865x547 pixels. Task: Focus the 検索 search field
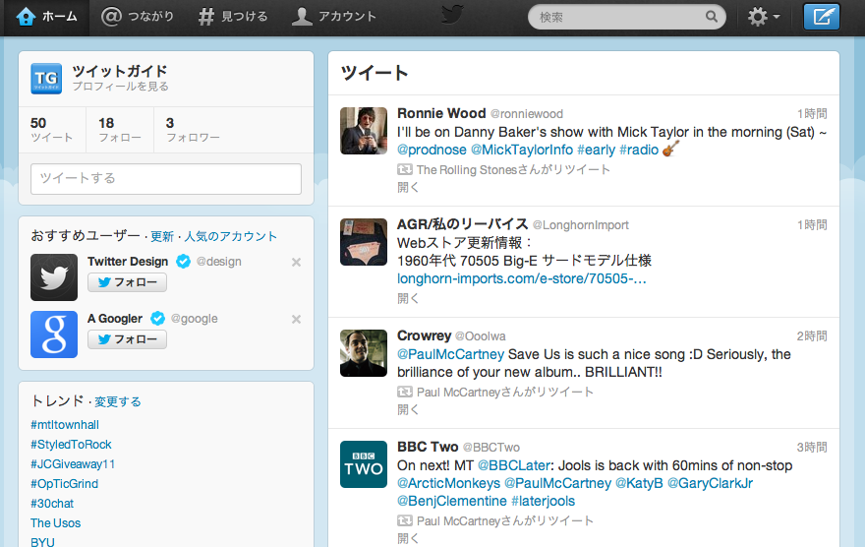[x=627, y=17]
